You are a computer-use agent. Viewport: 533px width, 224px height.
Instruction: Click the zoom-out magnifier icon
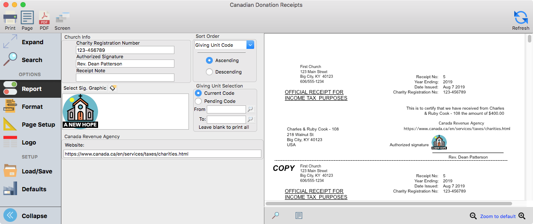tap(473, 216)
